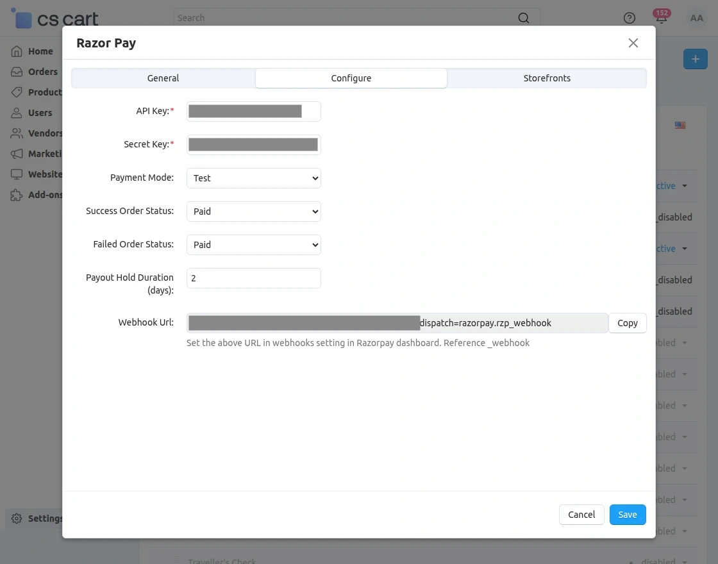
Task: Open the Storefronts tab
Action: click(546, 78)
